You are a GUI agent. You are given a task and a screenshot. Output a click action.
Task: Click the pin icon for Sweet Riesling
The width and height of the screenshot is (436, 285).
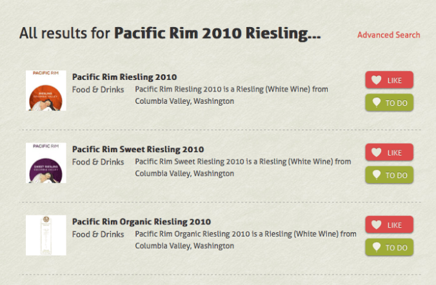pyautogui.click(x=377, y=175)
